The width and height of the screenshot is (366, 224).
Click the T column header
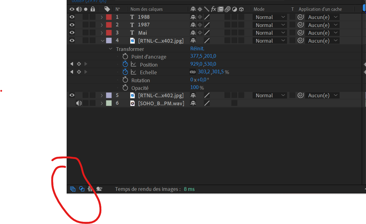292,9
